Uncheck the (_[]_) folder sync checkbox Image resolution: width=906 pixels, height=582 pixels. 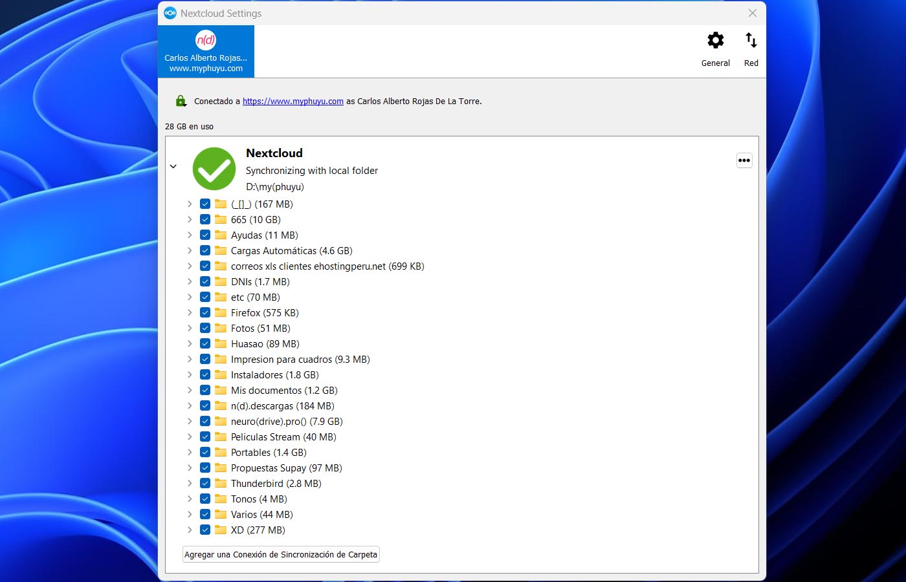(205, 204)
